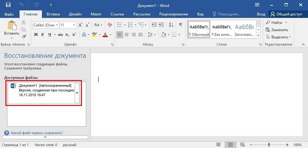Open link Какой файл нужно сохранить?
This screenshot has height=148, width=308.
tap(37, 133)
